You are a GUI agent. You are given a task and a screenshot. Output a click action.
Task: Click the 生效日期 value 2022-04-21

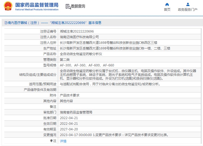click(x=69, y=124)
